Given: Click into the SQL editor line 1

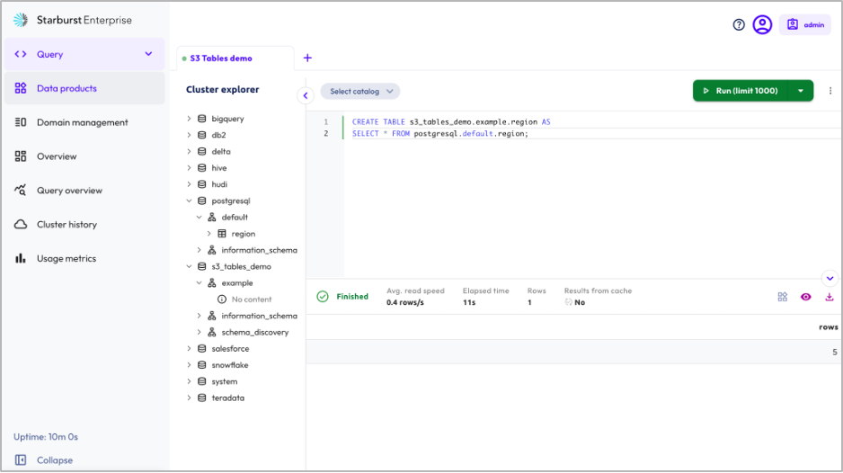Looking at the screenshot, I should pos(451,122).
